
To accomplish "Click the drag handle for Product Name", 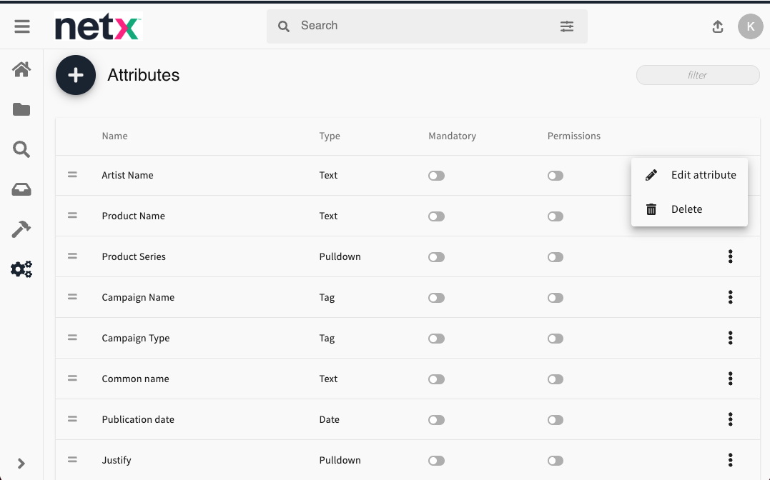I will coord(72,216).
